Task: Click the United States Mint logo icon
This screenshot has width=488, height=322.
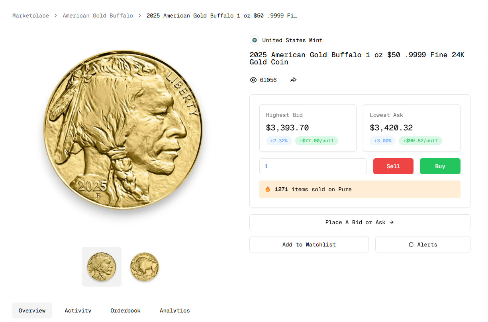Action: coord(254,40)
